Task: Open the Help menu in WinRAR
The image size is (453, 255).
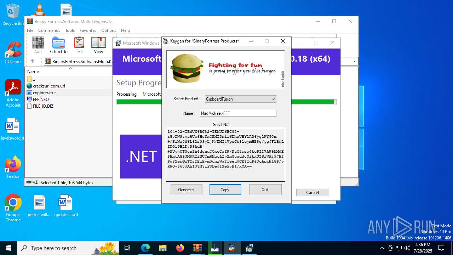Action: (125, 30)
